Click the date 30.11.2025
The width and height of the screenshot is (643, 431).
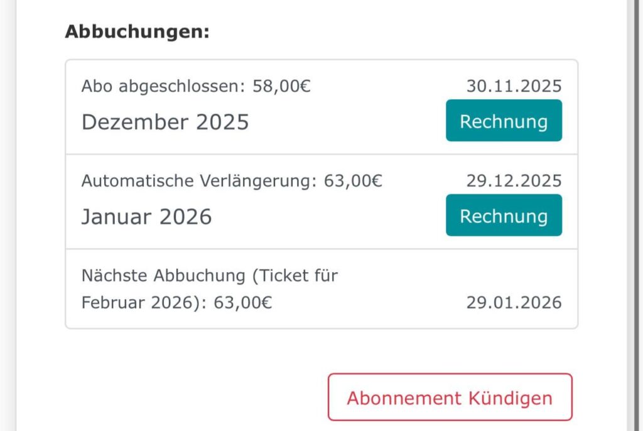coord(514,86)
